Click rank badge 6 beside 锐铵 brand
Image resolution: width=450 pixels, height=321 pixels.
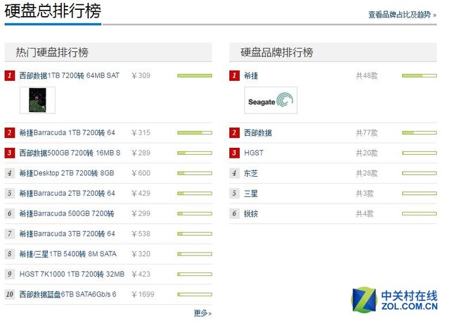pyautogui.click(x=234, y=213)
